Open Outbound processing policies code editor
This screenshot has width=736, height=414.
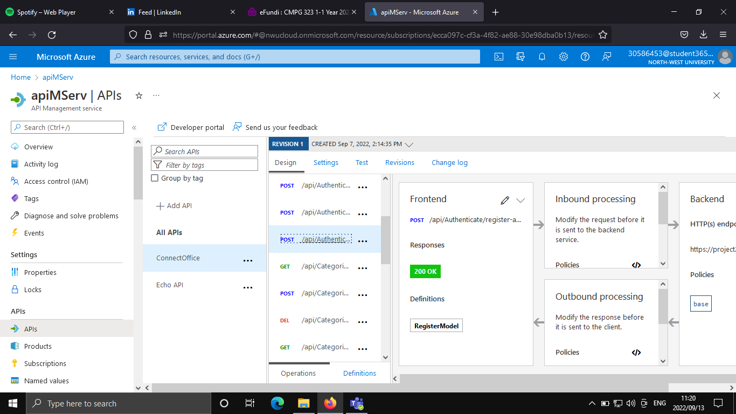pyautogui.click(x=636, y=352)
